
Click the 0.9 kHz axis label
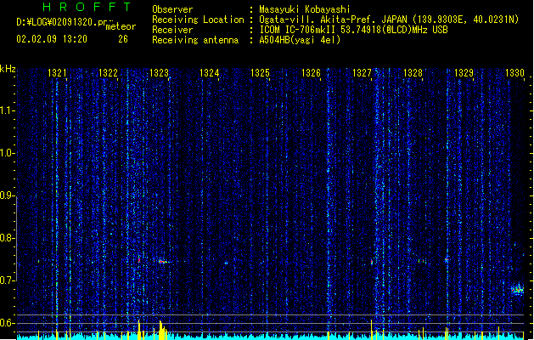point(7,195)
